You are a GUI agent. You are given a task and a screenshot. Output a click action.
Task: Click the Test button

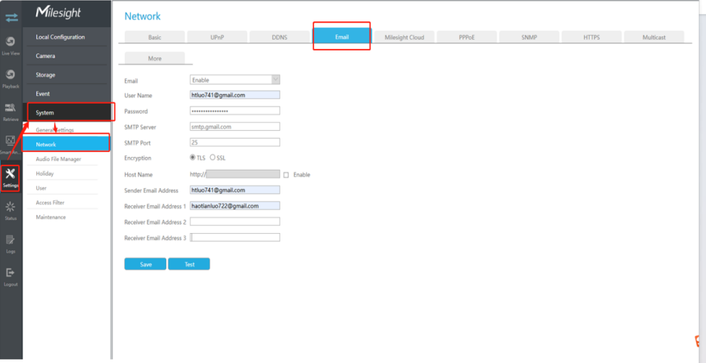[189, 264]
